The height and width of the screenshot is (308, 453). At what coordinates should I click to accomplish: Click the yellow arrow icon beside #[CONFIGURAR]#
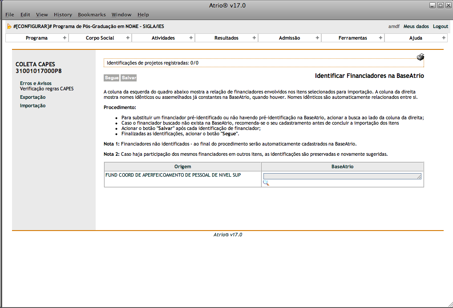tap(9, 27)
